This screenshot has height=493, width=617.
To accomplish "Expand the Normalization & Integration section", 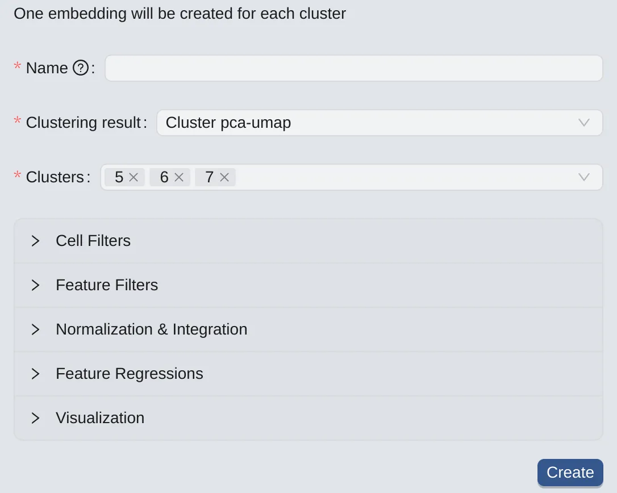I will click(x=151, y=329).
